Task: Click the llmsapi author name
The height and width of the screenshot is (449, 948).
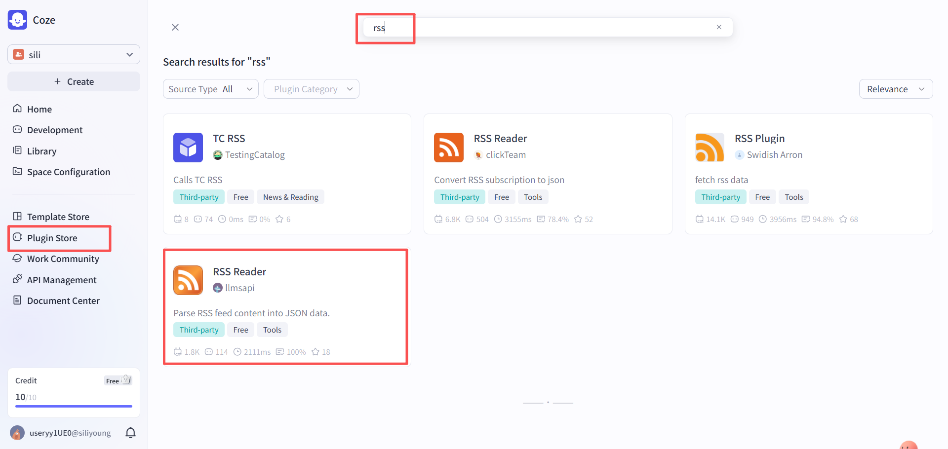Action: tap(240, 288)
